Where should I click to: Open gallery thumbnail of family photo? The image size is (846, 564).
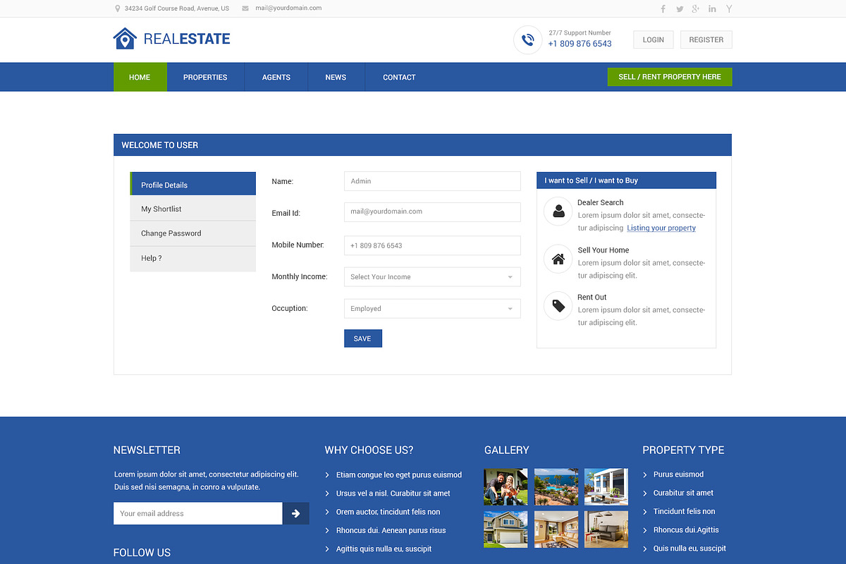pos(505,487)
